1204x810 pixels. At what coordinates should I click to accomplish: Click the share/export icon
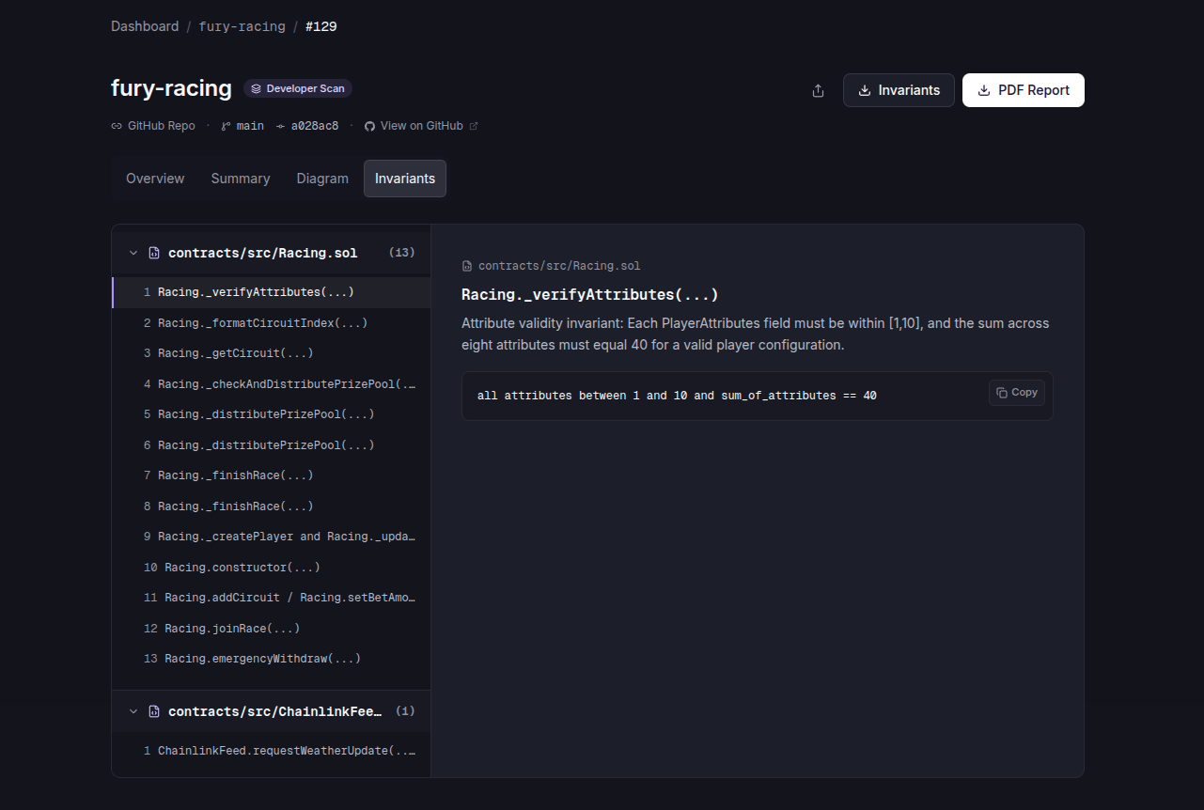coord(818,90)
